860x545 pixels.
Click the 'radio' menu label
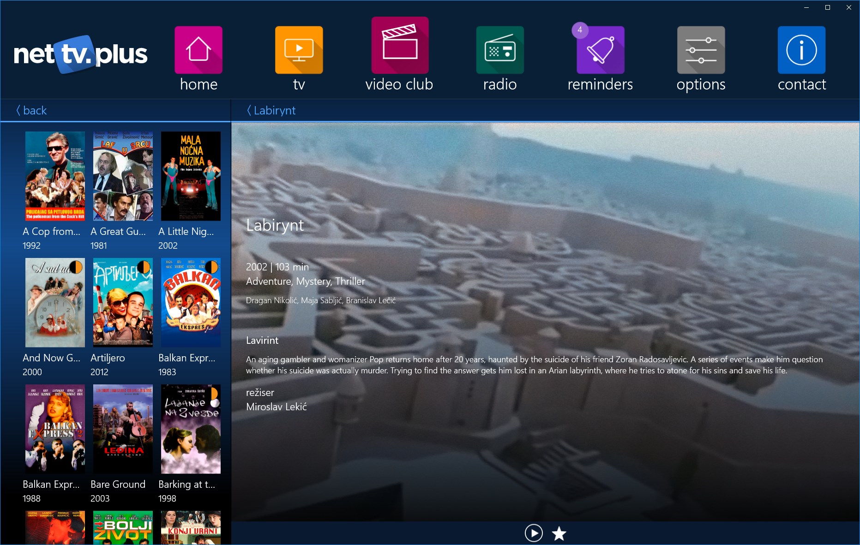click(500, 84)
